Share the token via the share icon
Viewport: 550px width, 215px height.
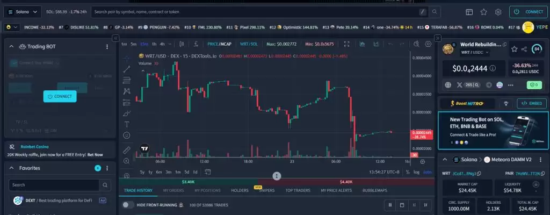(x=524, y=49)
